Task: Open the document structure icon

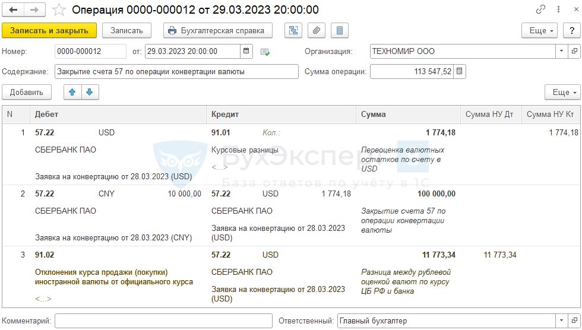Action: pos(293,30)
